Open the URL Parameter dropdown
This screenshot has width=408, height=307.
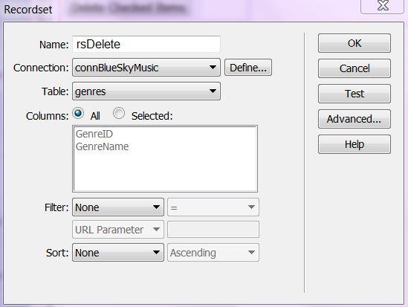click(118, 230)
